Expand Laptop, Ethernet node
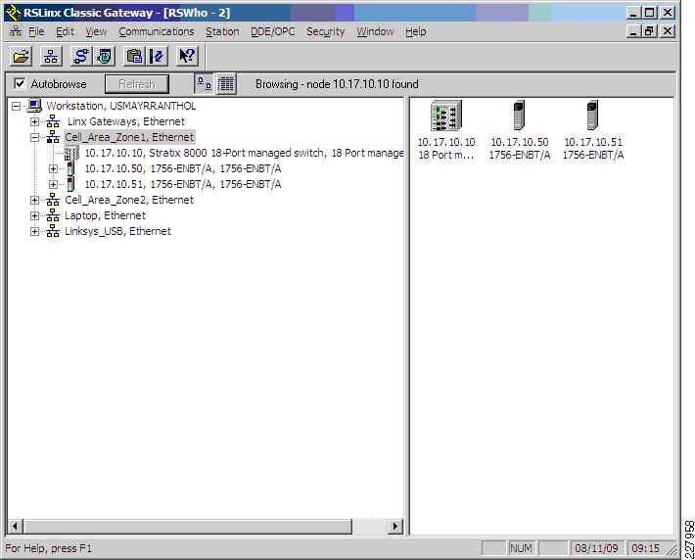 [x=34, y=216]
